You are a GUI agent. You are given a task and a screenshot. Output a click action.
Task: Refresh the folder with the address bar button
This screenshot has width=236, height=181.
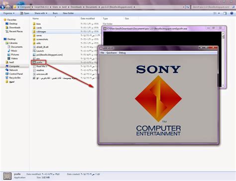point(188,7)
